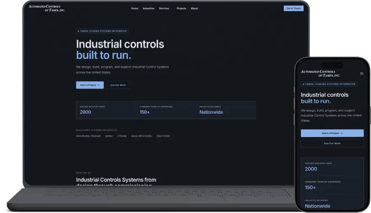371x213 pixels.
Task: Click the 'Industrial Controls Systems from' section heading
Action: [x=116, y=180]
